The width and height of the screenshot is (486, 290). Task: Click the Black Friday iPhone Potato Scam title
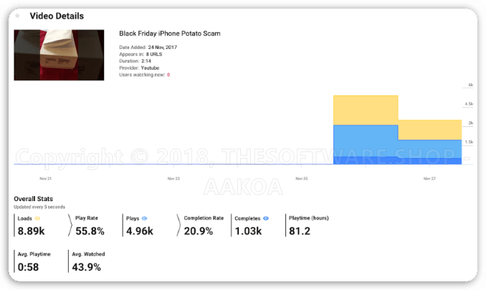pos(169,34)
